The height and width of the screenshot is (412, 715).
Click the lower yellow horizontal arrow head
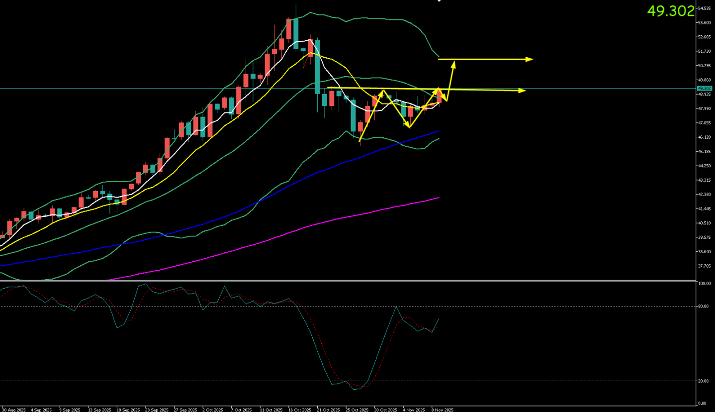click(523, 91)
